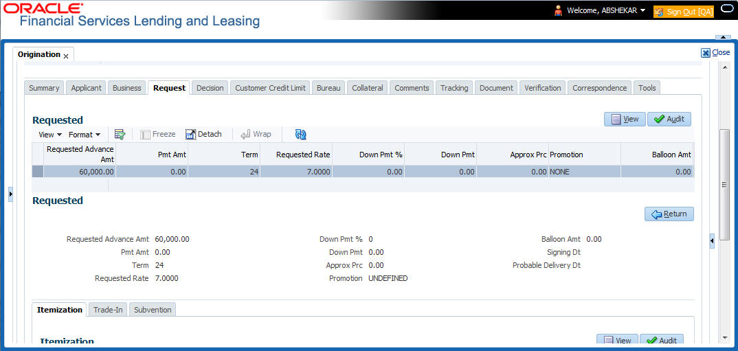Screen dimensions: 738x351
Task: Go to the Collateral tab
Action: [x=368, y=88]
